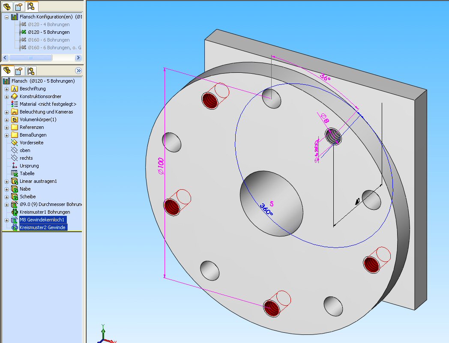Select the Kreismuster2 Gewinde tree item
This screenshot has height=343, width=449.
[x=42, y=227]
